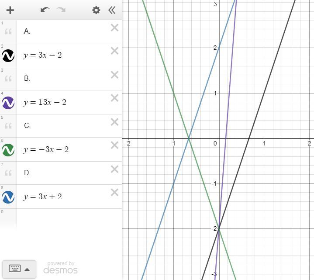
Task: Collapse the expression list panel
Action: tap(112, 10)
